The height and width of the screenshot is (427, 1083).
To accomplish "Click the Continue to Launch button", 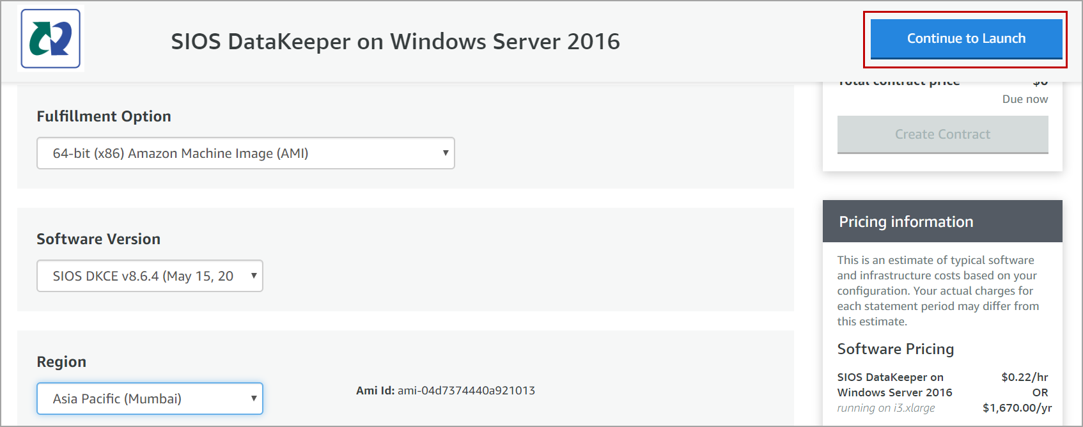I will (966, 39).
